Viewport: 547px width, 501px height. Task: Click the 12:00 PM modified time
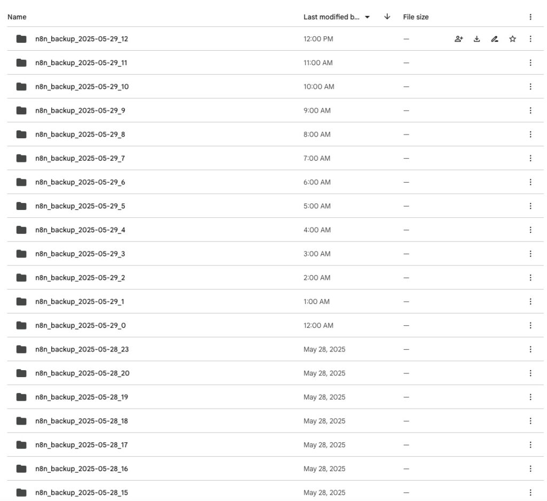tap(318, 39)
